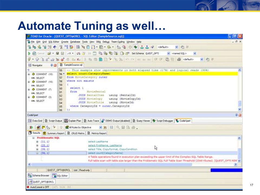Collapse the Problematic SQL node
The height and width of the screenshot is (195, 260).
point(34,138)
